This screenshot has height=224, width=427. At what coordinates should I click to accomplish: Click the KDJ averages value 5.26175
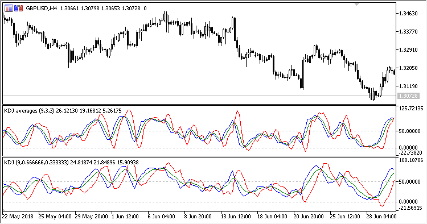112,111
